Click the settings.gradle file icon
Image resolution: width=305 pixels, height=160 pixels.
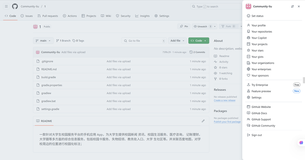pyautogui.click(x=38, y=109)
